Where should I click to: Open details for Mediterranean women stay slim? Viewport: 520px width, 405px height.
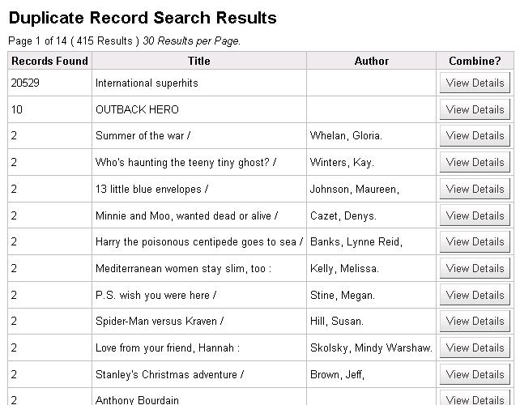[475, 268]
